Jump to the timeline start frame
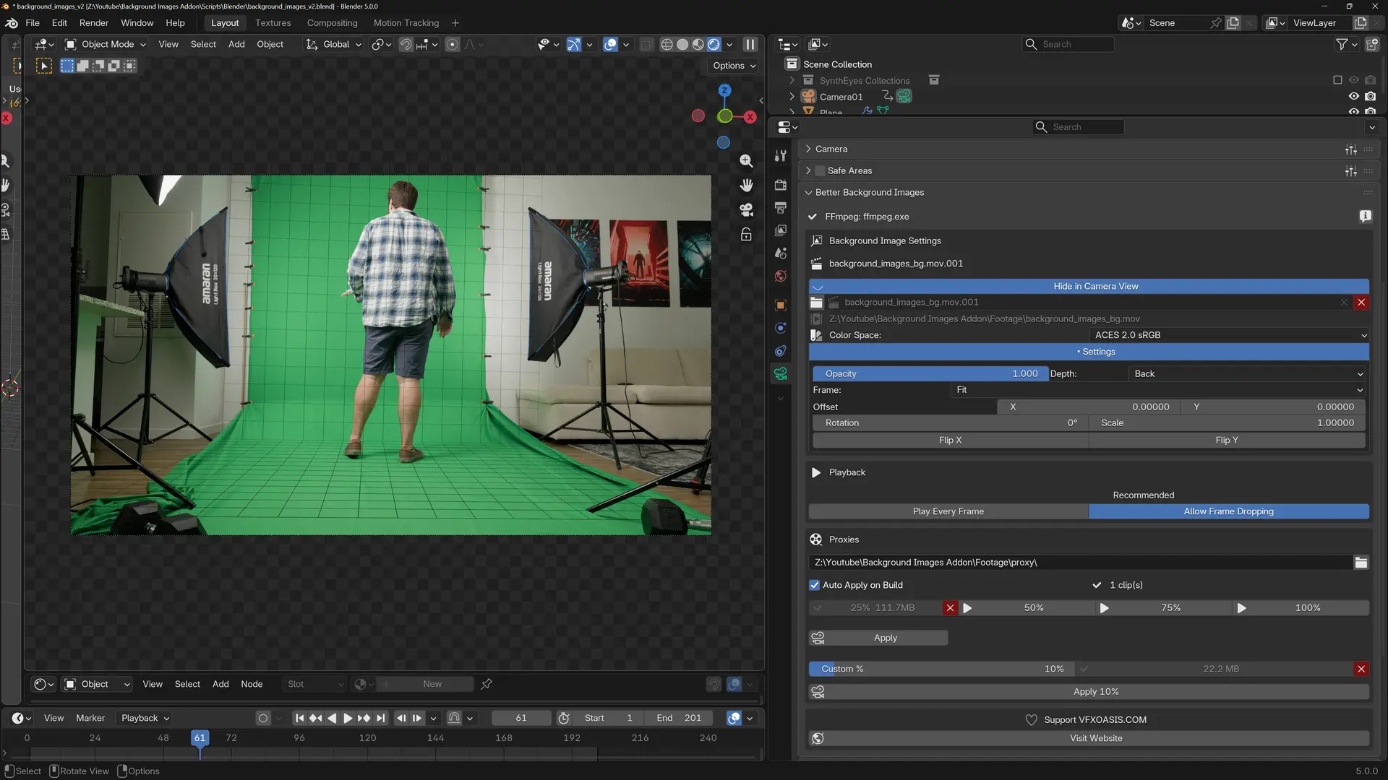Screen dimensions: 1388x780 [299, 719]
